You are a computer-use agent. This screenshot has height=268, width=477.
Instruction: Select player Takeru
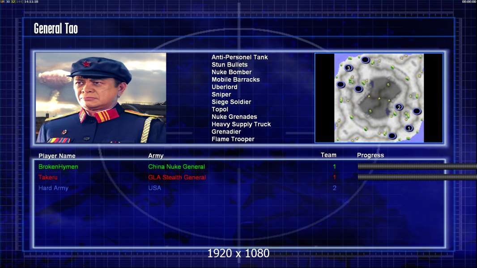pos(48,177)
